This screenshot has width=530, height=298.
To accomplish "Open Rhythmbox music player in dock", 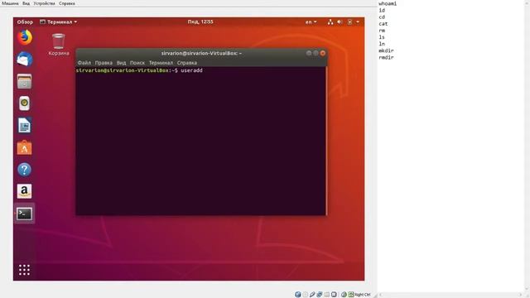I will pyautogui.click(x=24, y=103).
